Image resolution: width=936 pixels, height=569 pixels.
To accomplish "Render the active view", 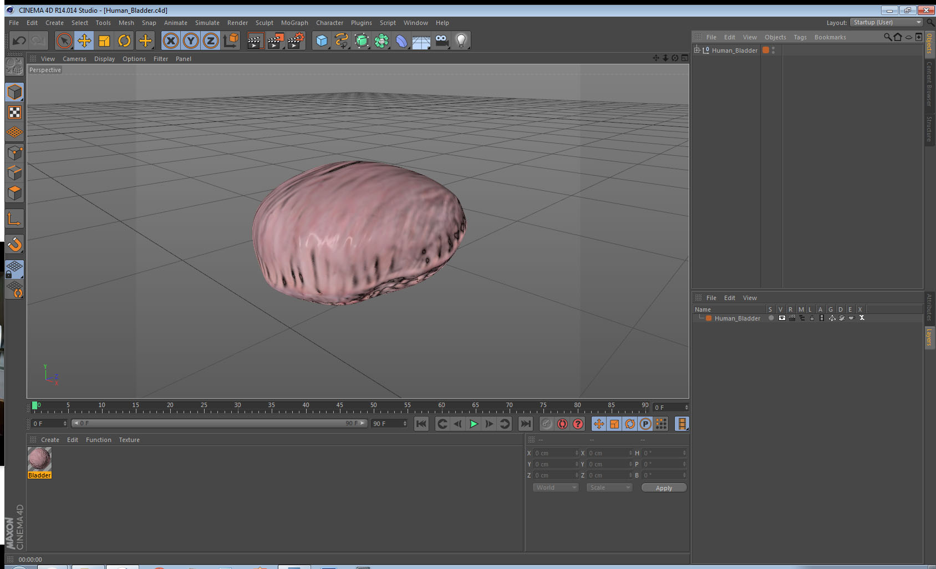I will (x=255, y=40).
